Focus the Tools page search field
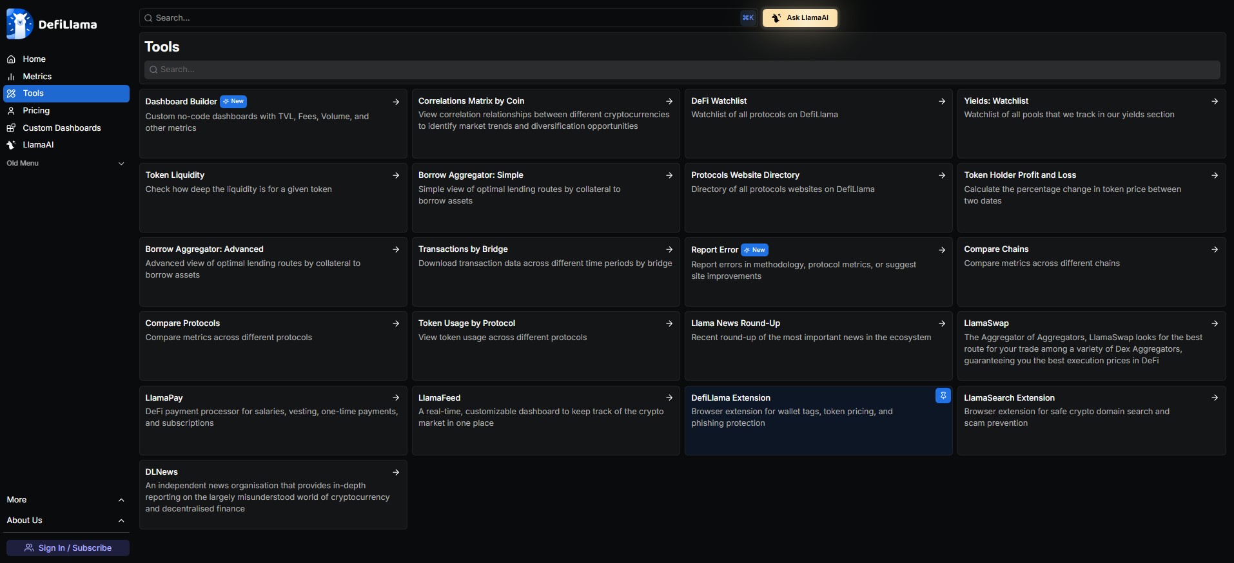 682,70
